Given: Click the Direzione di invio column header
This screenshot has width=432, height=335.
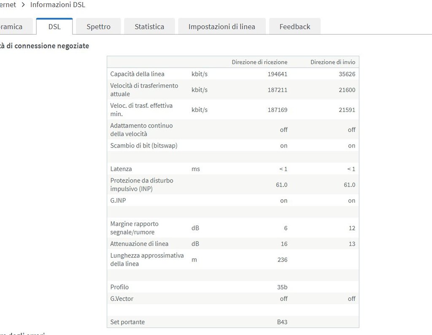Looking at the screenshot, I should tap(332, 62).
